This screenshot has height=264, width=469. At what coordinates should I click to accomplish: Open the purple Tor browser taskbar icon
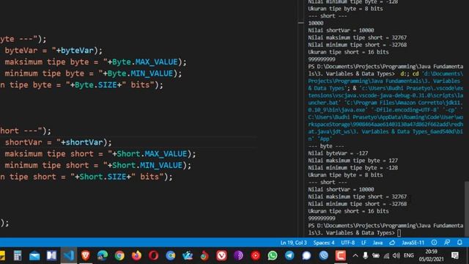pyautogui.click(x=238, y=256)
